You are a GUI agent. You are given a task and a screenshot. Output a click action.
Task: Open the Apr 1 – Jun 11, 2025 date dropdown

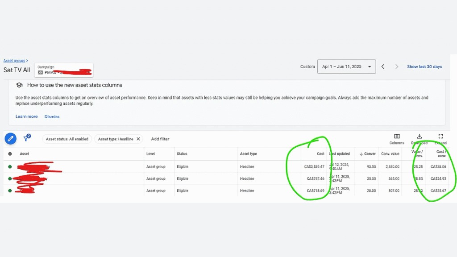[x=346, y=67]
